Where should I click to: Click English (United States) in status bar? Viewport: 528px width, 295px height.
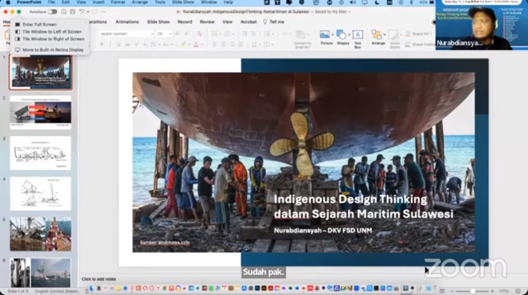tap(57, 291)
